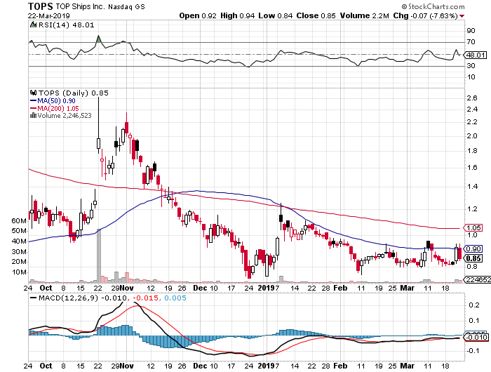This screenshot has height=372, width=491.
Task: Click the red down-triangle after the Chg value
Action: (x=462, y=16)
